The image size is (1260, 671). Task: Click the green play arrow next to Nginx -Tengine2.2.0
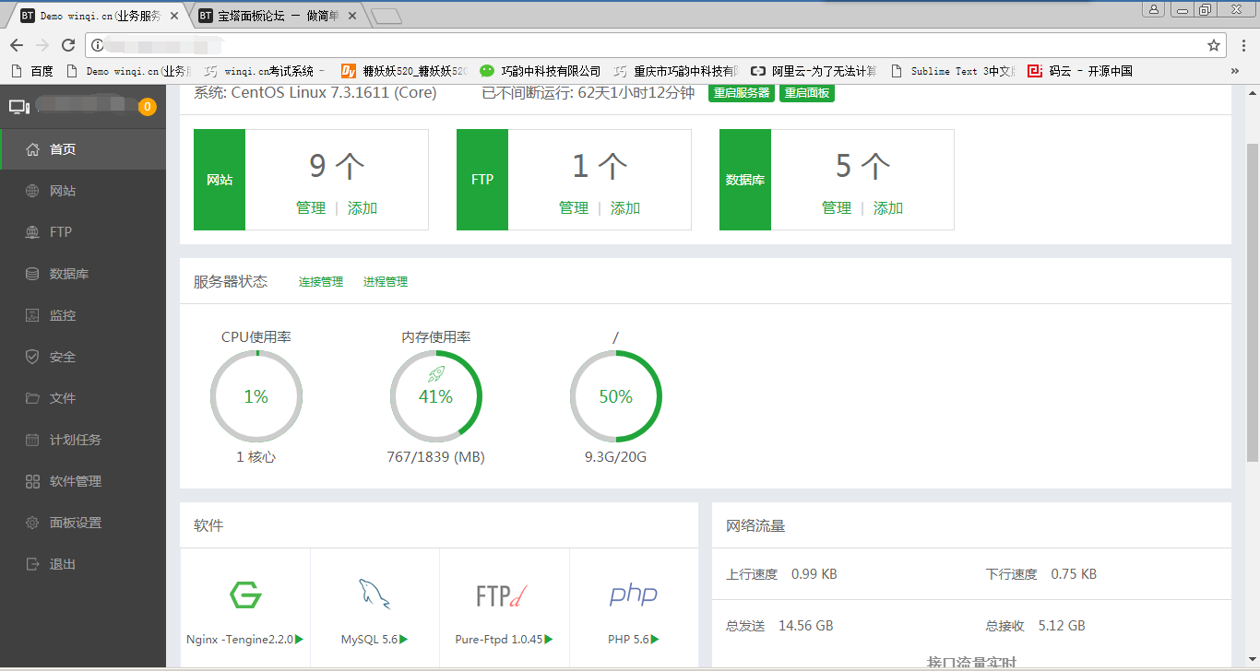[299, 639]
